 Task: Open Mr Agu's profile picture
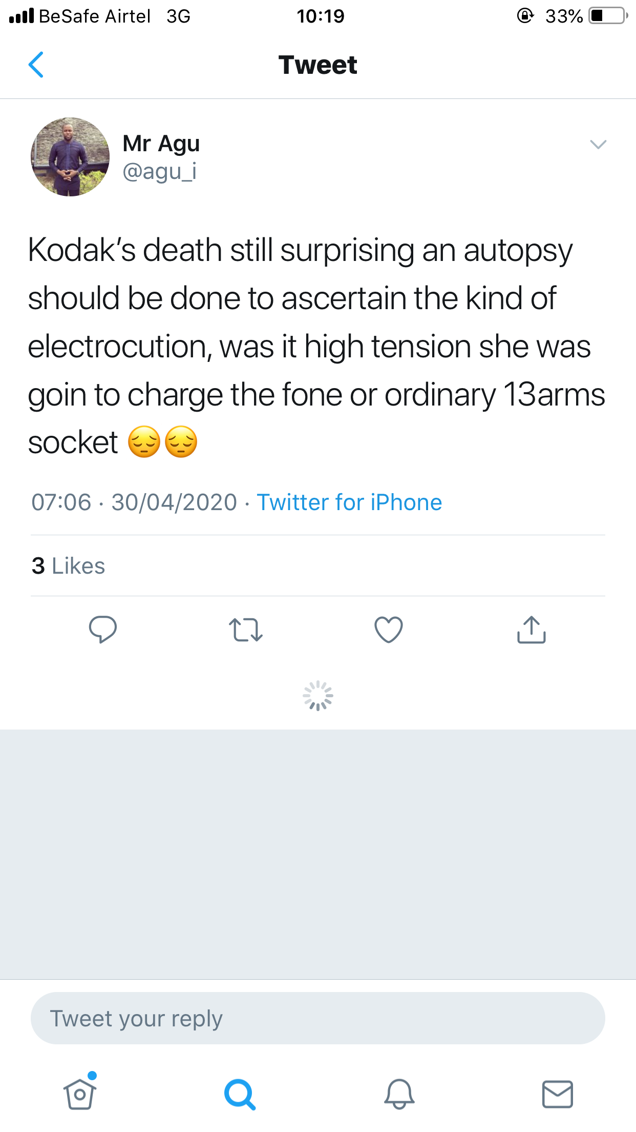pos(70,157)
